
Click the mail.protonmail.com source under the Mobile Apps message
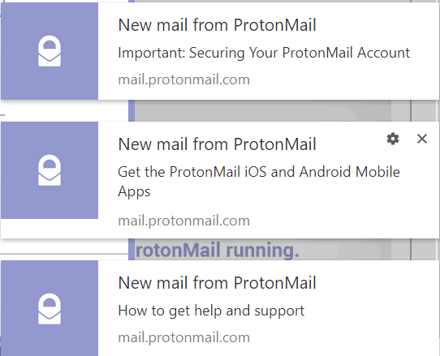point(183,221)
